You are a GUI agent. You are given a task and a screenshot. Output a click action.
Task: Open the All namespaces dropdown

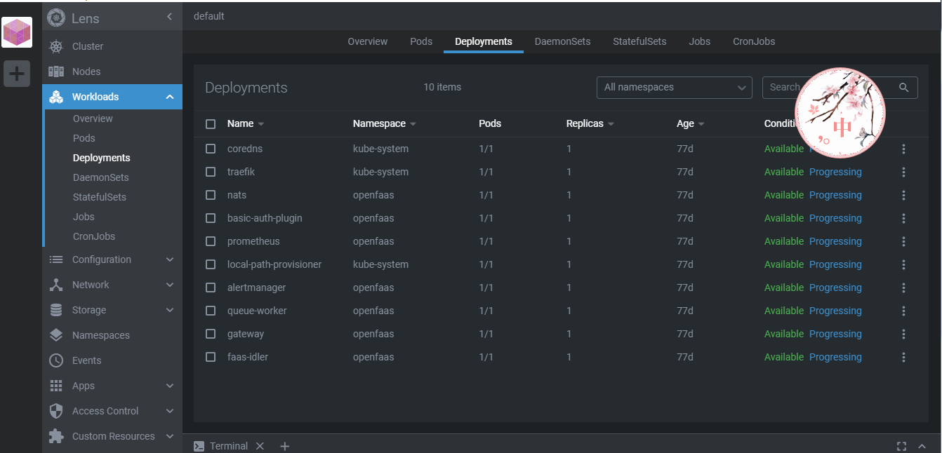coord(674,88)
